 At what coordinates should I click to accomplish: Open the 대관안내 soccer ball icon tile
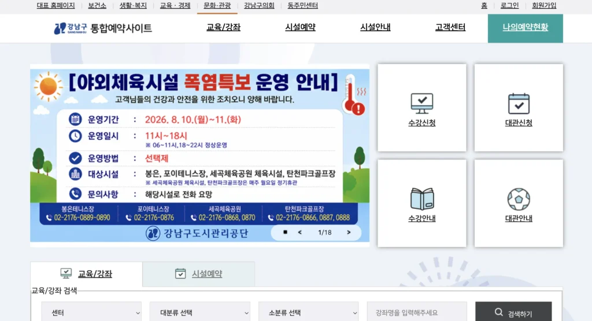pos(519,203)
